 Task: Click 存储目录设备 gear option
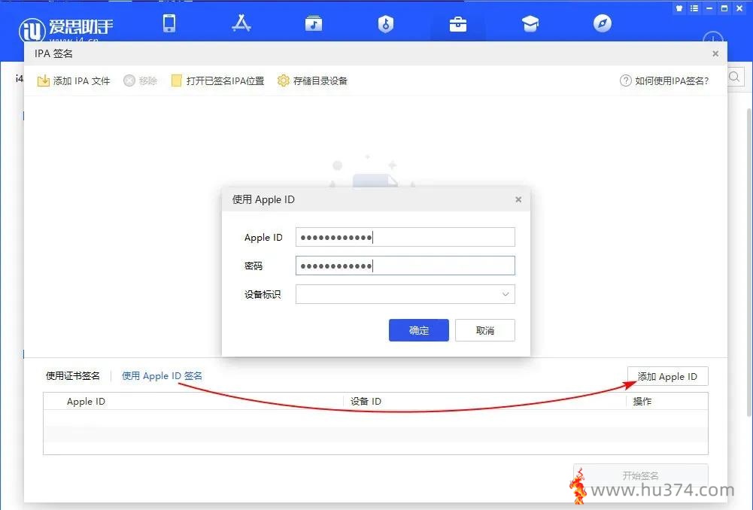point(312,80)
